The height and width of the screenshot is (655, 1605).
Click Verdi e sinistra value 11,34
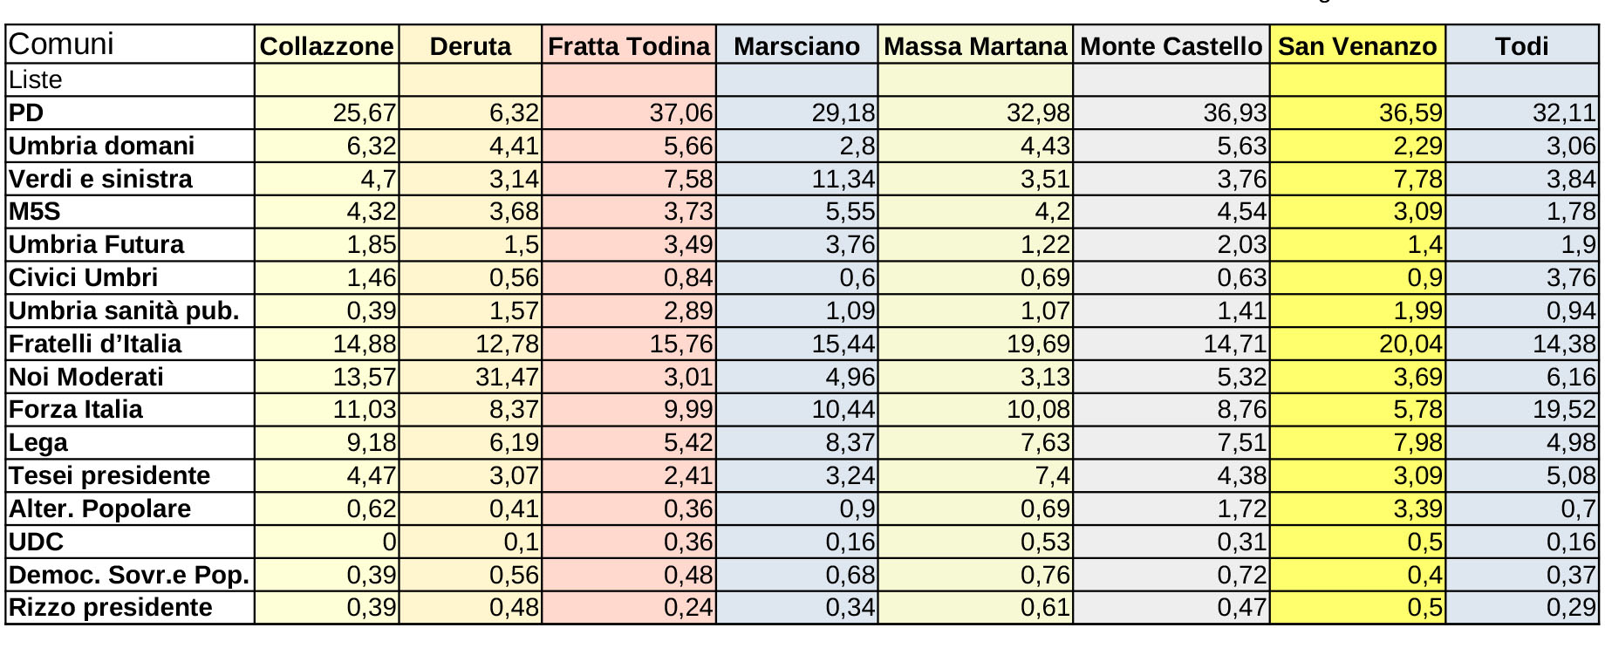(x=843, y=180)
